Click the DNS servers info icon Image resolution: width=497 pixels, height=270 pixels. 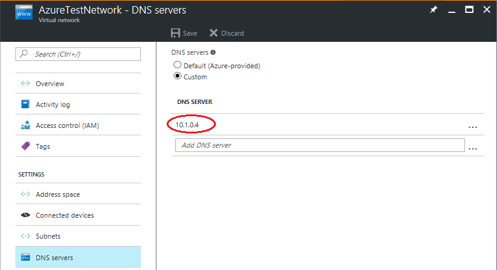click(213, 52)
